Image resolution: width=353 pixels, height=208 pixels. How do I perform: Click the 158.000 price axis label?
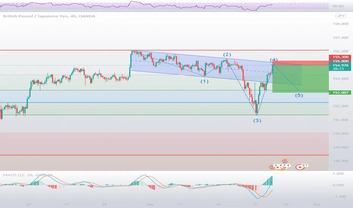[x=341, y=24]
